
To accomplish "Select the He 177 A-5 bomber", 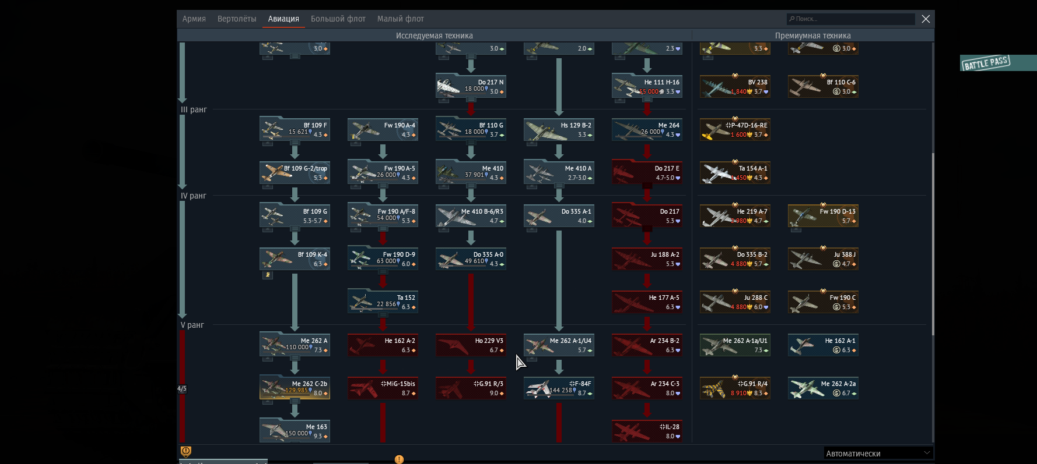I will [647, 302].
